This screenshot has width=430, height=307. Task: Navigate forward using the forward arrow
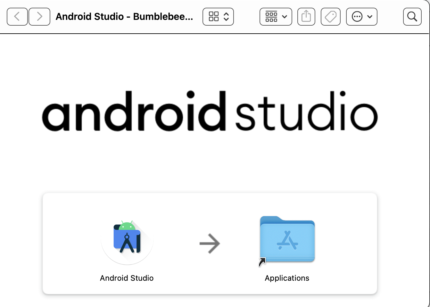click(x=39, y=17)
